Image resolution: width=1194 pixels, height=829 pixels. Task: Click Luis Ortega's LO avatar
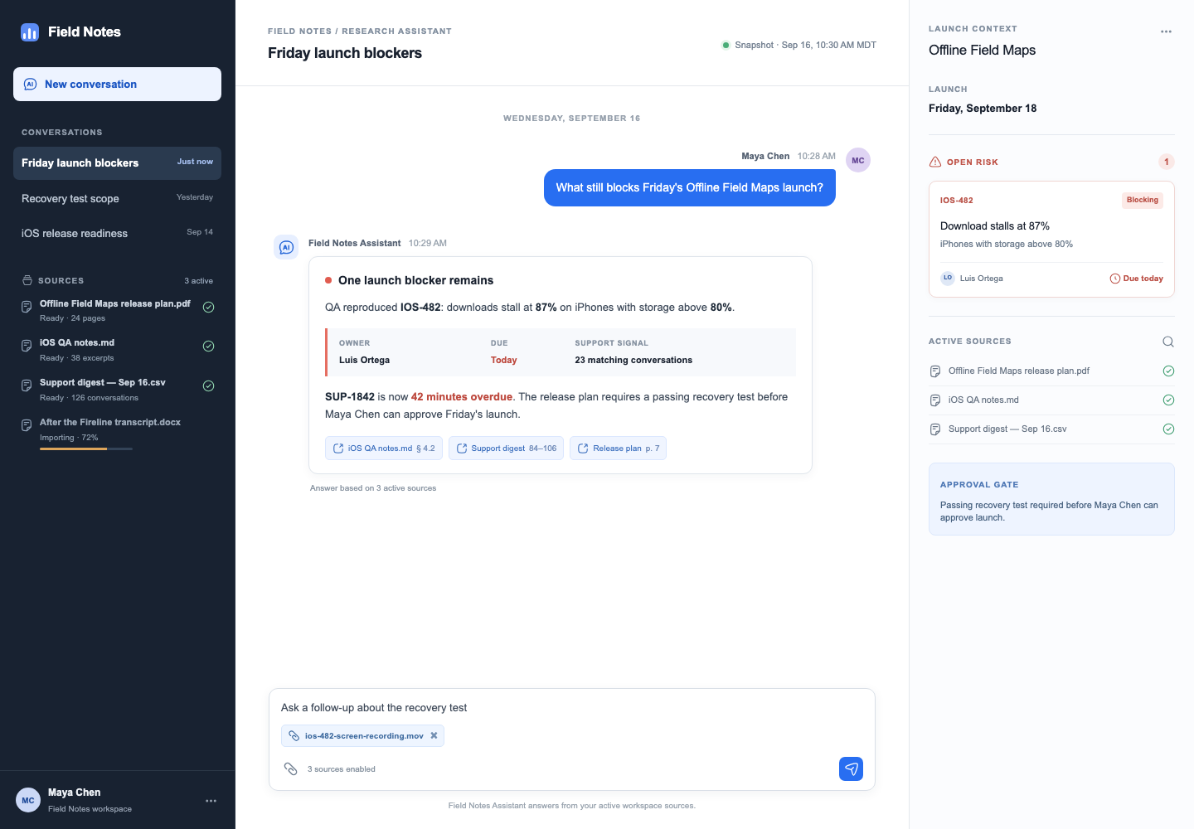click(x=948, y=278)
